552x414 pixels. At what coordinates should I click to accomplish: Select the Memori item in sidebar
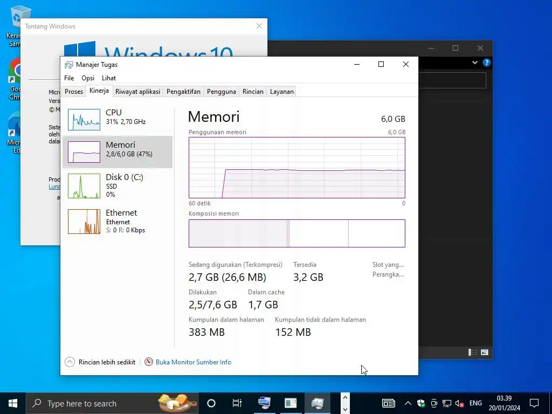coord(118,151)
